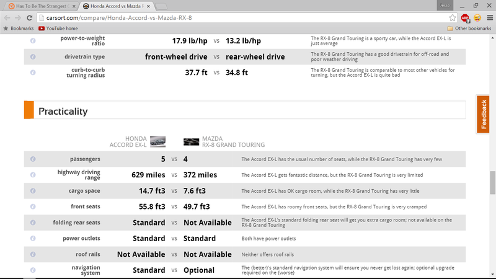Image resolution: width=496 pixels, height=279 pixels.
Task: Open a new tab with the new-tab button
Action: (161, 6)
